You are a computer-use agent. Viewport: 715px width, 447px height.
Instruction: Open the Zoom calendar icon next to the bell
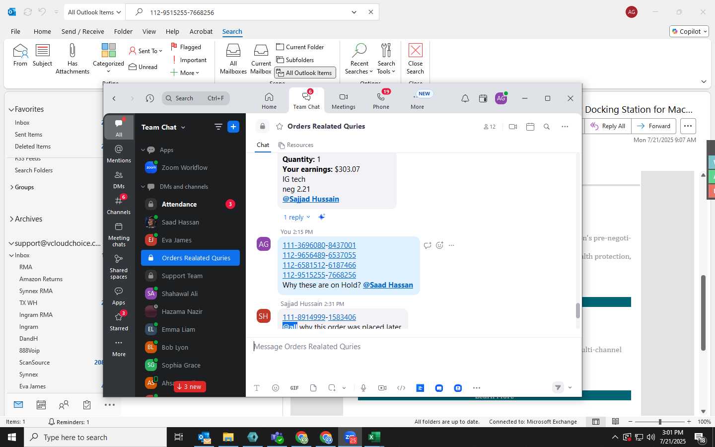(483, 98)
